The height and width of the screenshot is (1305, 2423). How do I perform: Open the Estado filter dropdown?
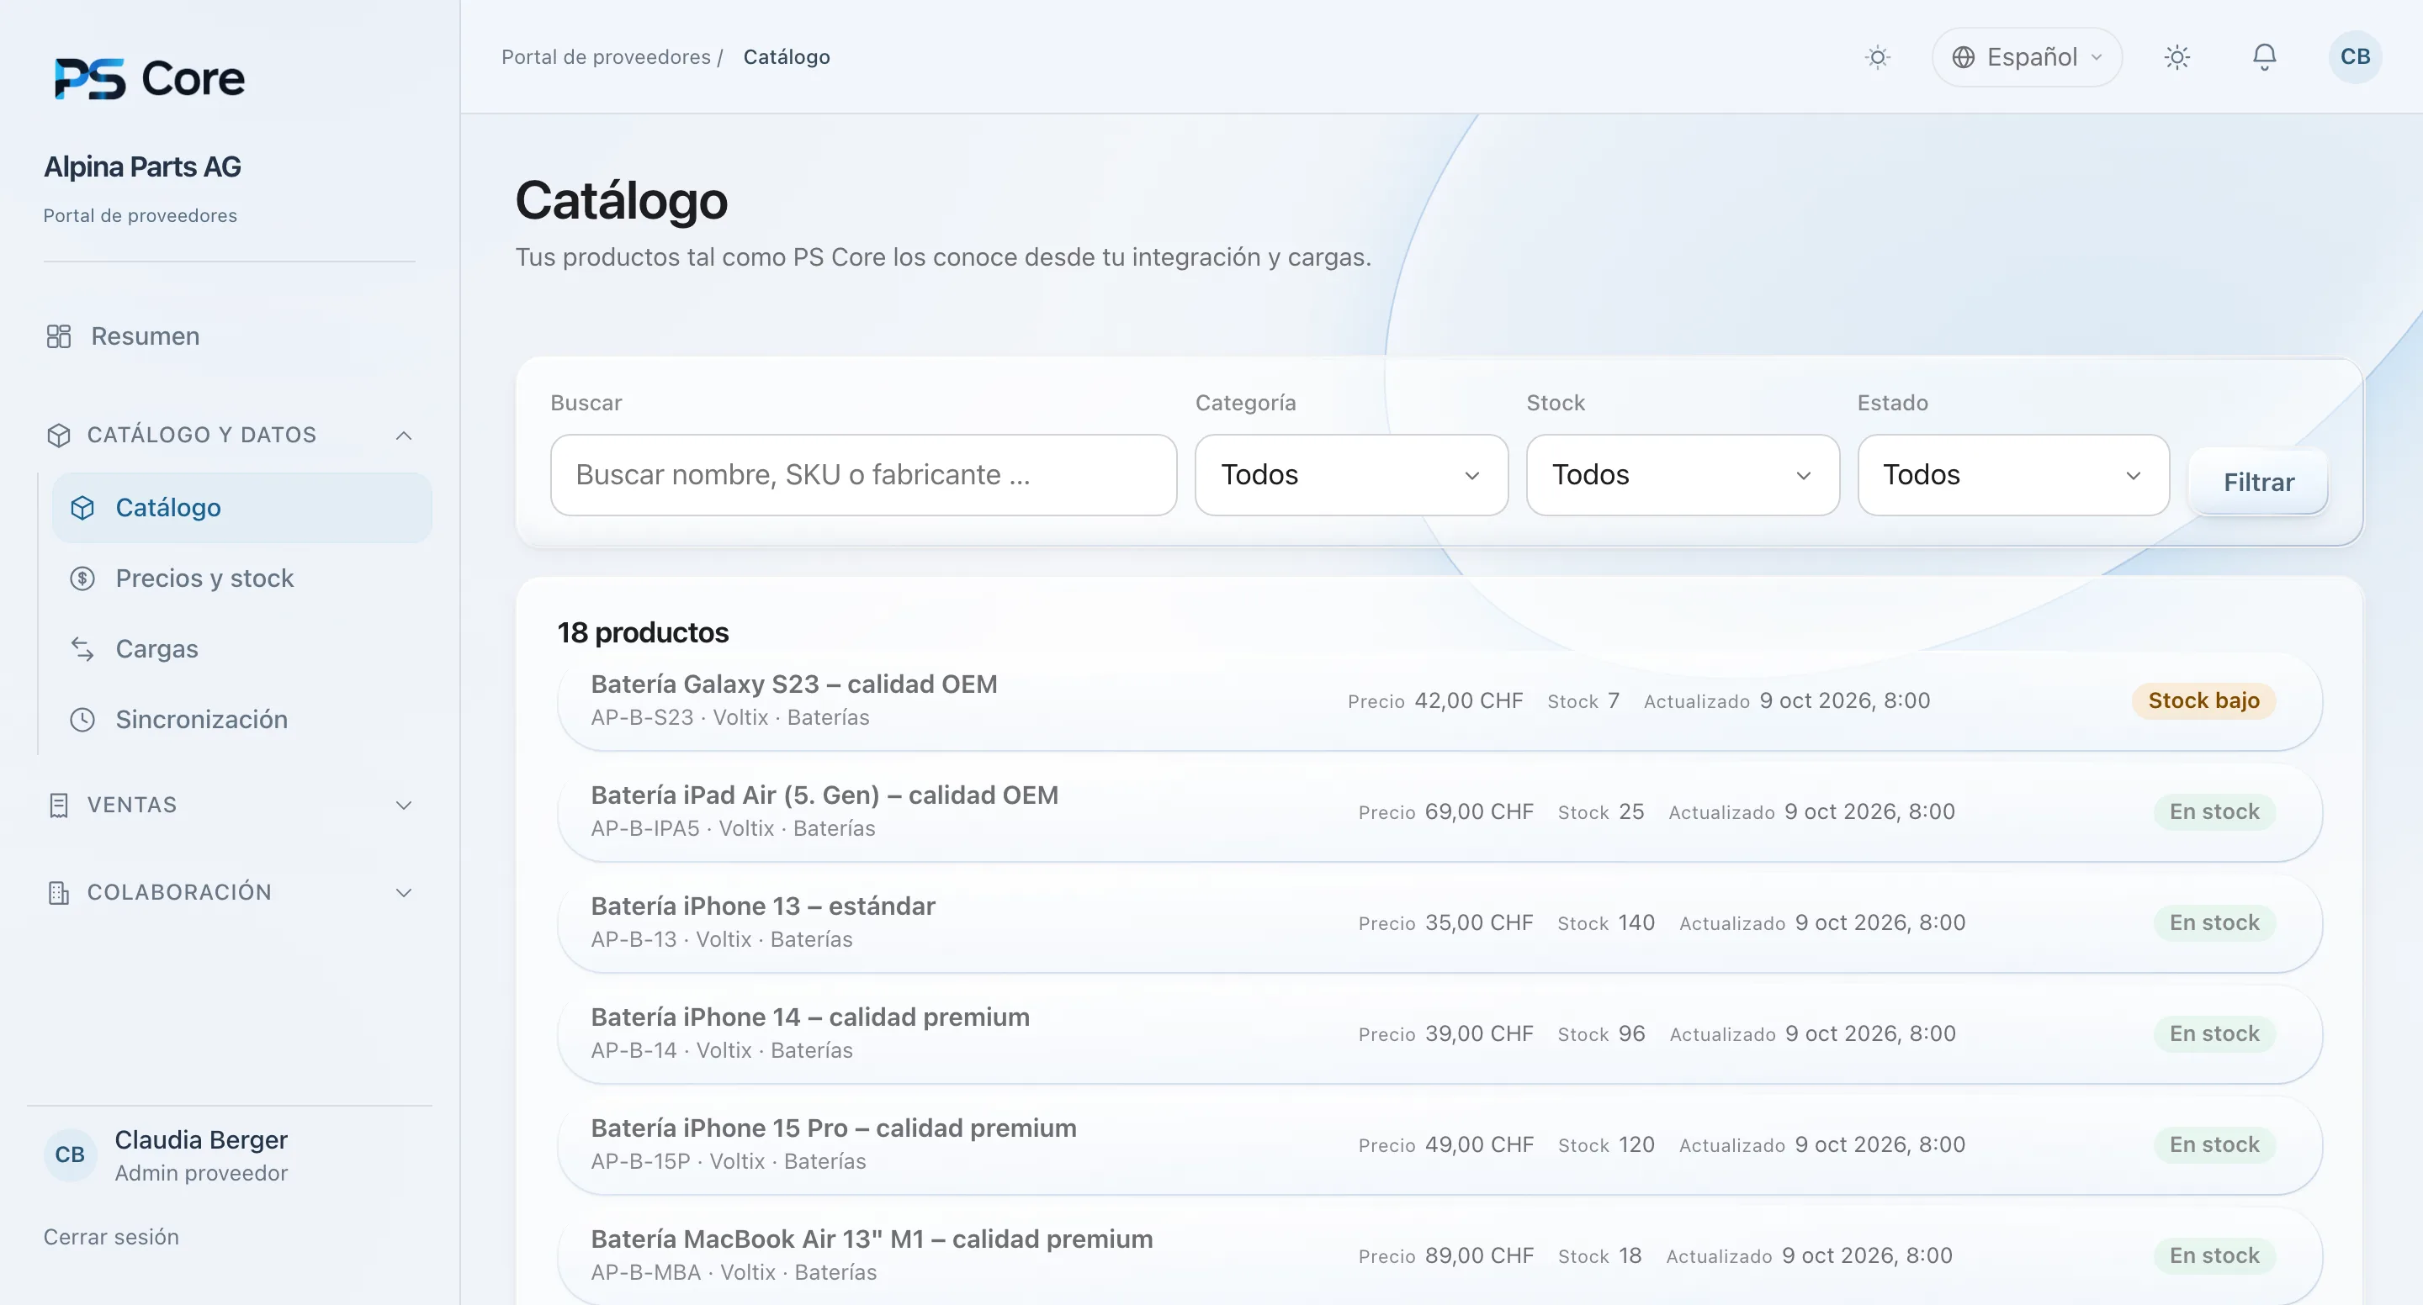coord(2013,475)
